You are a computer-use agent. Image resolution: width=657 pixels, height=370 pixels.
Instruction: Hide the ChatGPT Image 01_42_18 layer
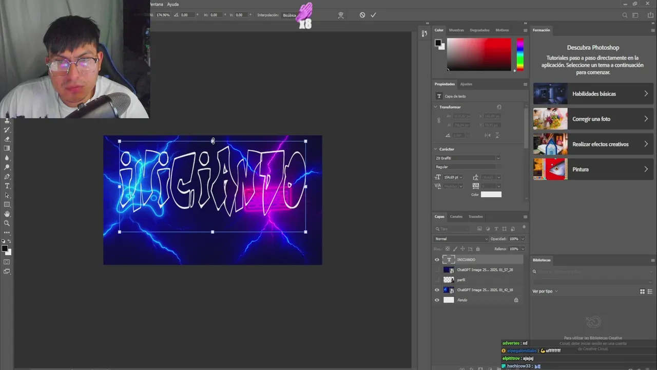pyautogui.click(x=437, y=290)
